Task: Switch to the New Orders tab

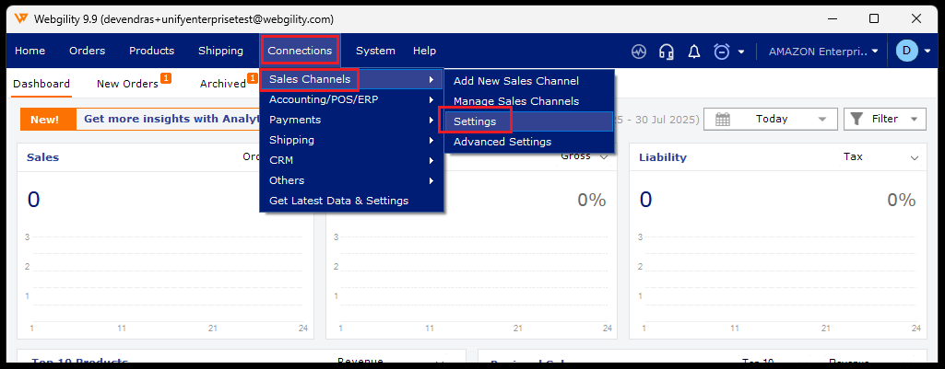Action: pos(127,84)
